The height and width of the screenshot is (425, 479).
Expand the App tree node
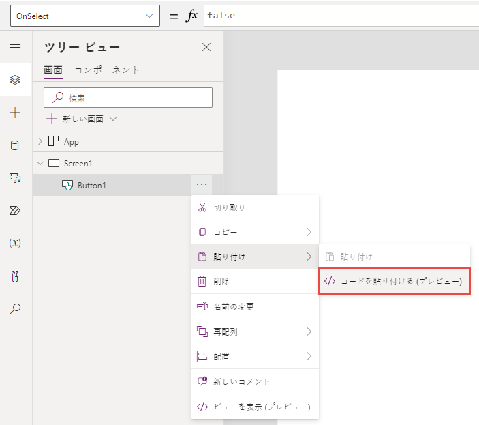(40, 141)
